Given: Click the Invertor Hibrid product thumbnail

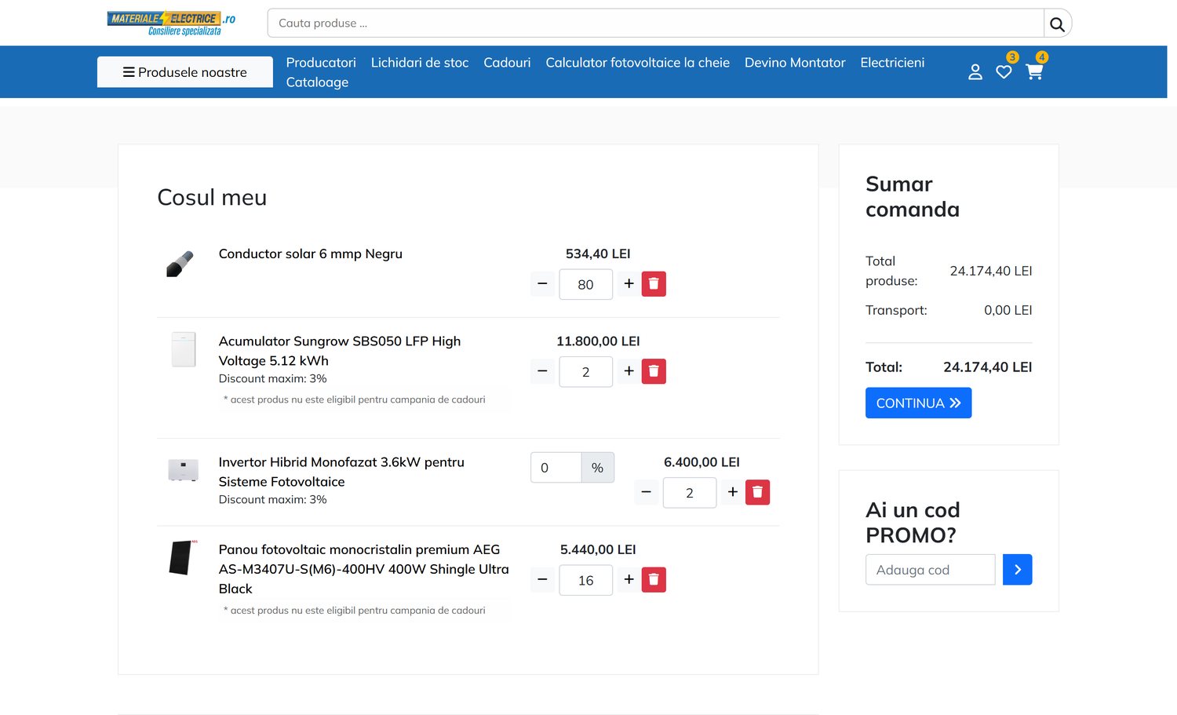Looking at the screenshot, I should tap(184, 469).
